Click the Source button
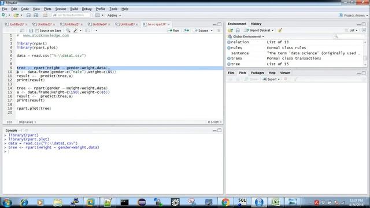 [x=201, y=31]
